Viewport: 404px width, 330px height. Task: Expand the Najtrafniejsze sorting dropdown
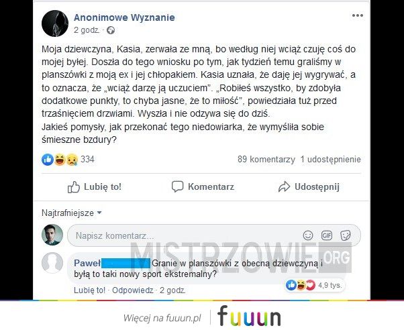(72, 213)
